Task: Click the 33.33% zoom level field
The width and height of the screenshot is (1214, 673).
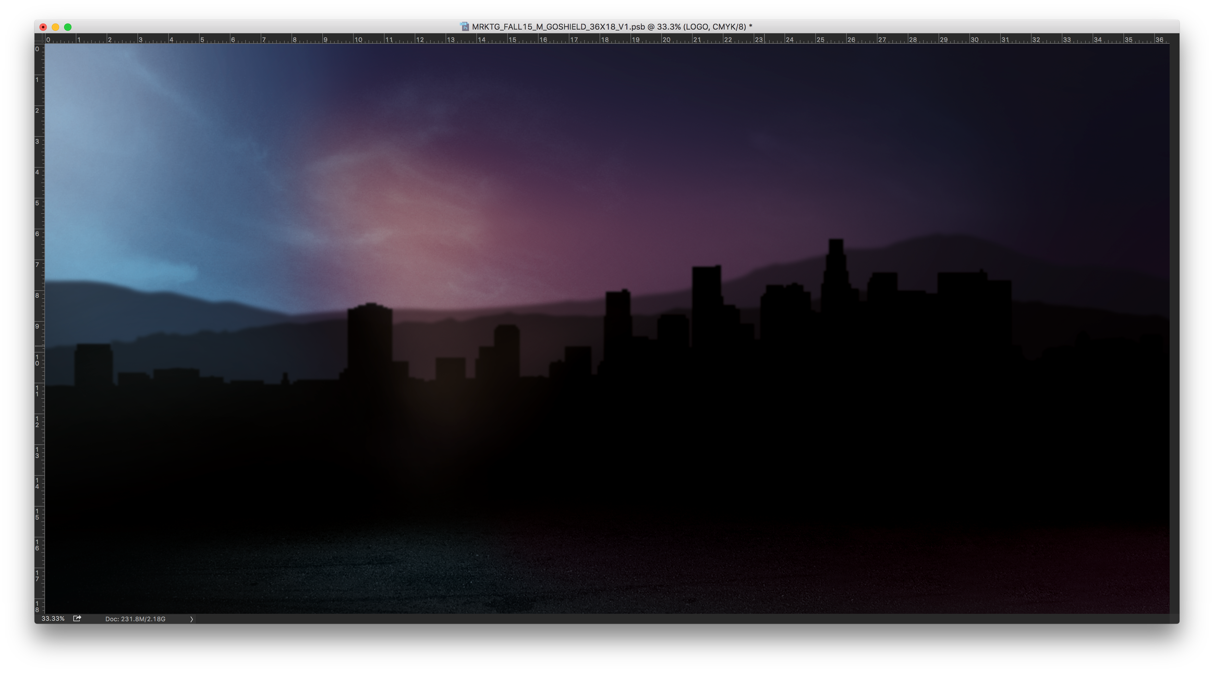Action: point(53,618)
